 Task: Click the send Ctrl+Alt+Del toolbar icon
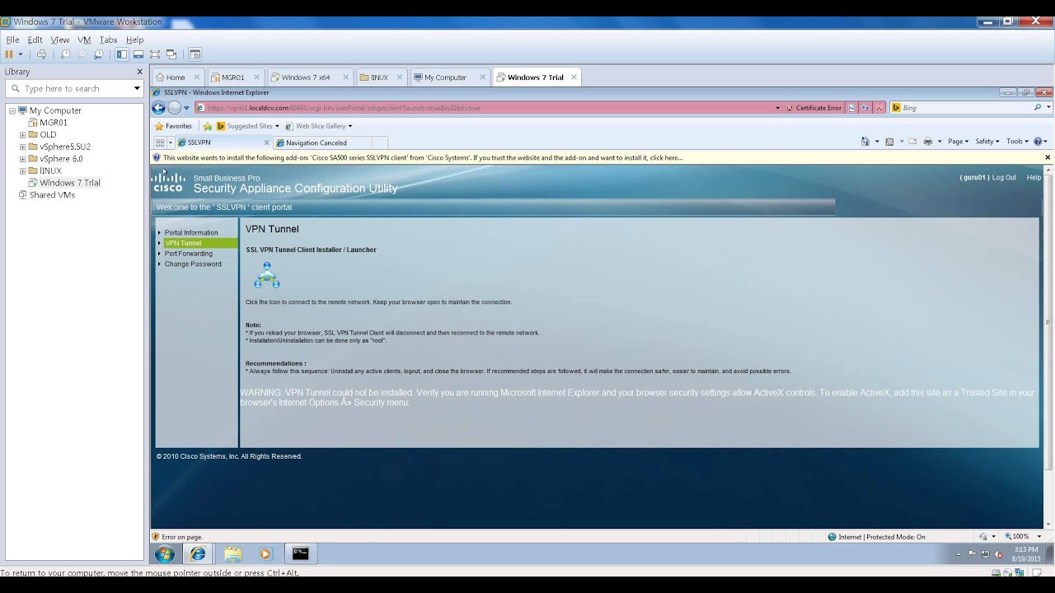[x=41, y=54]
